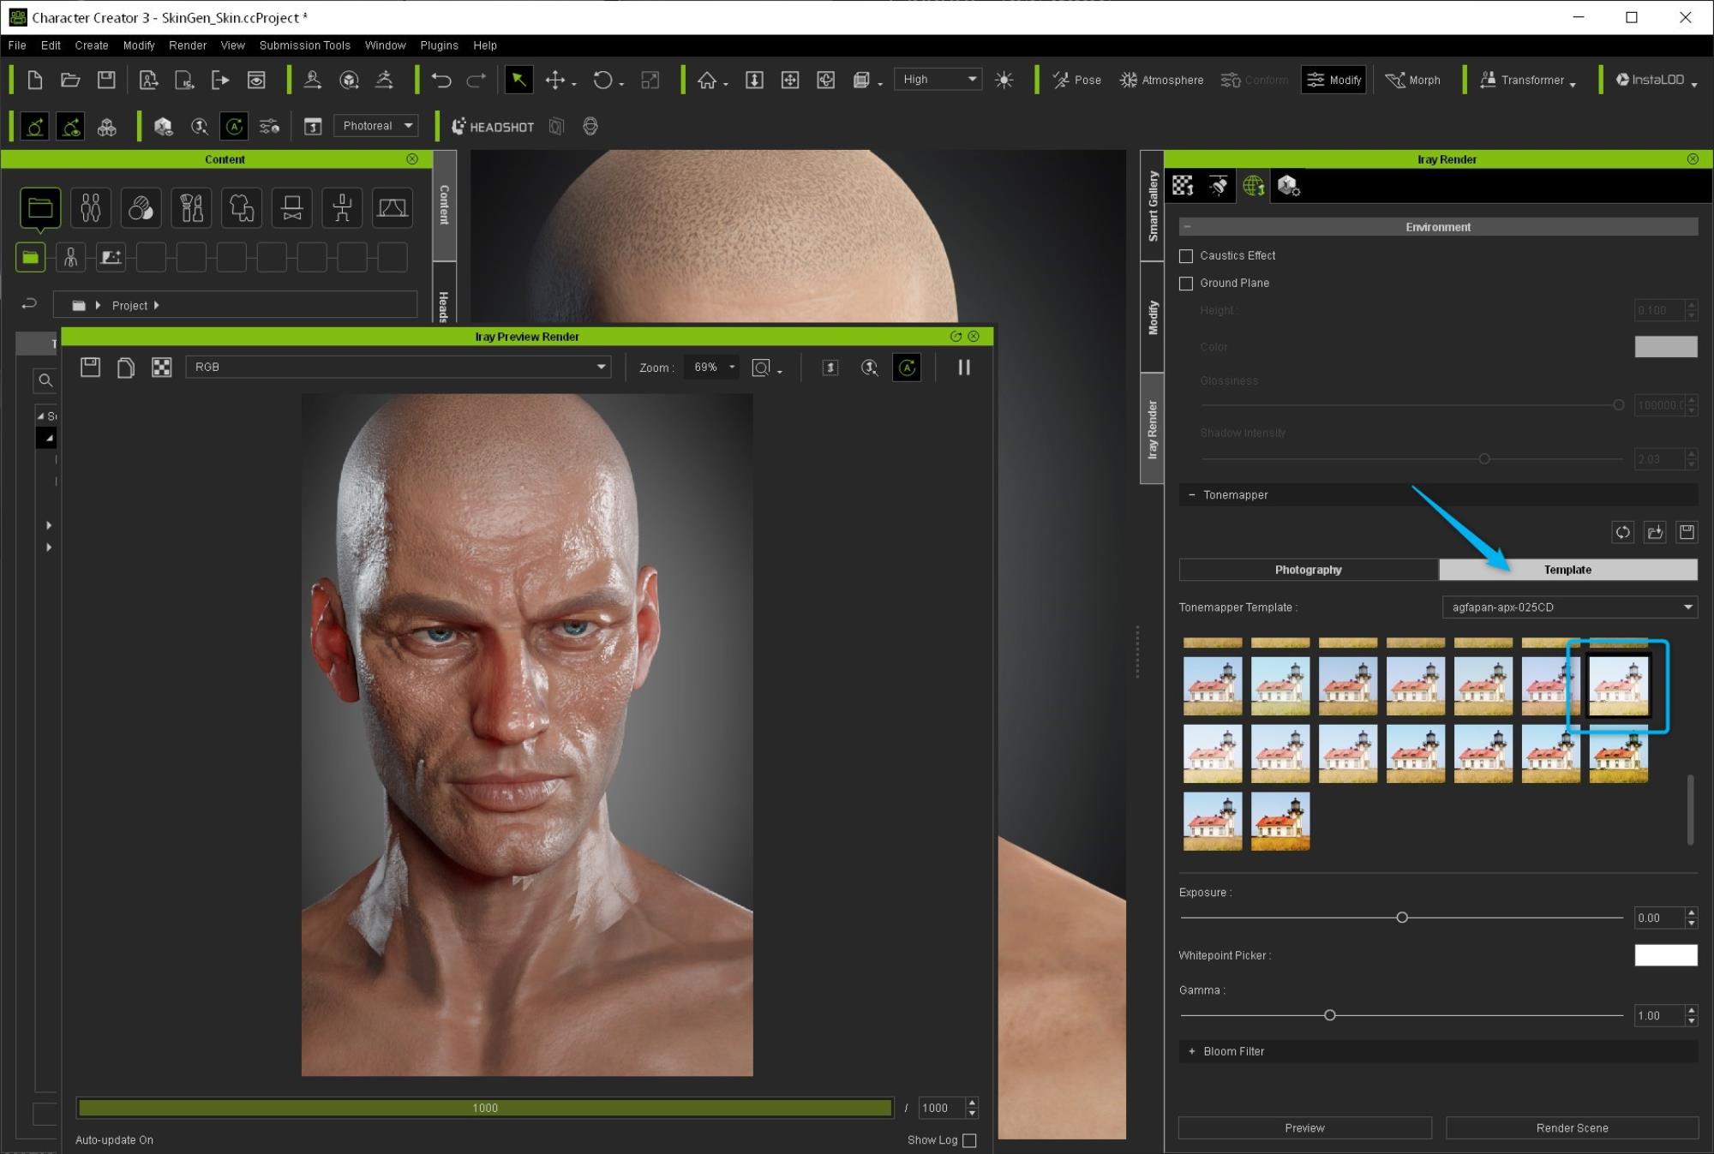1714x1154 pixels.
Task: Select the last lighthouse thumbnail in bottom row
Action: pyautogui.click(x=1280, y=822)
